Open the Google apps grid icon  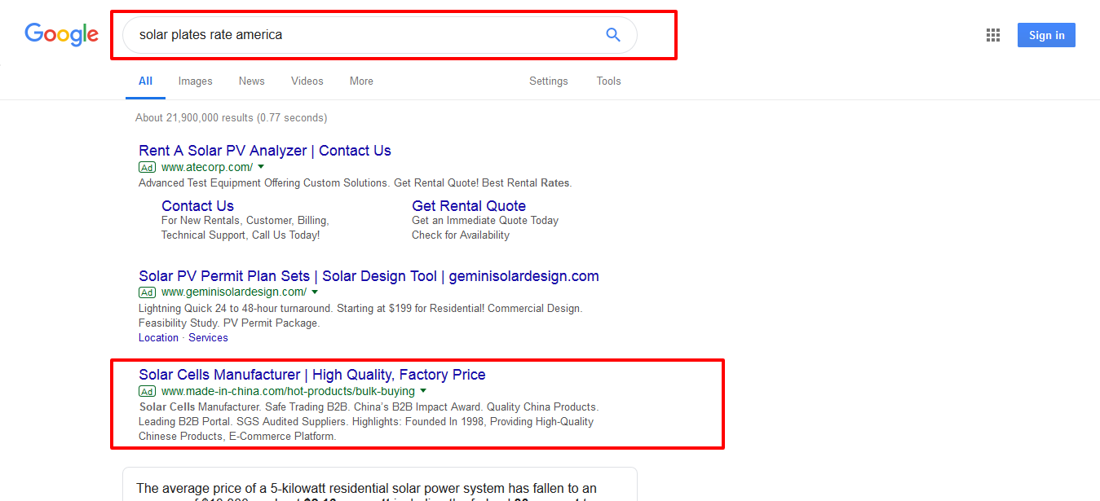click(x=992, y=35)
